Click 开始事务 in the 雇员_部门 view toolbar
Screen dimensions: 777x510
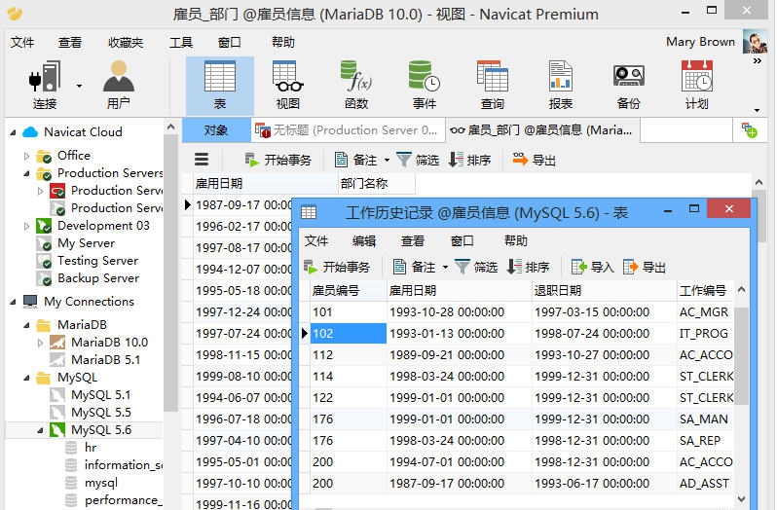278,160
